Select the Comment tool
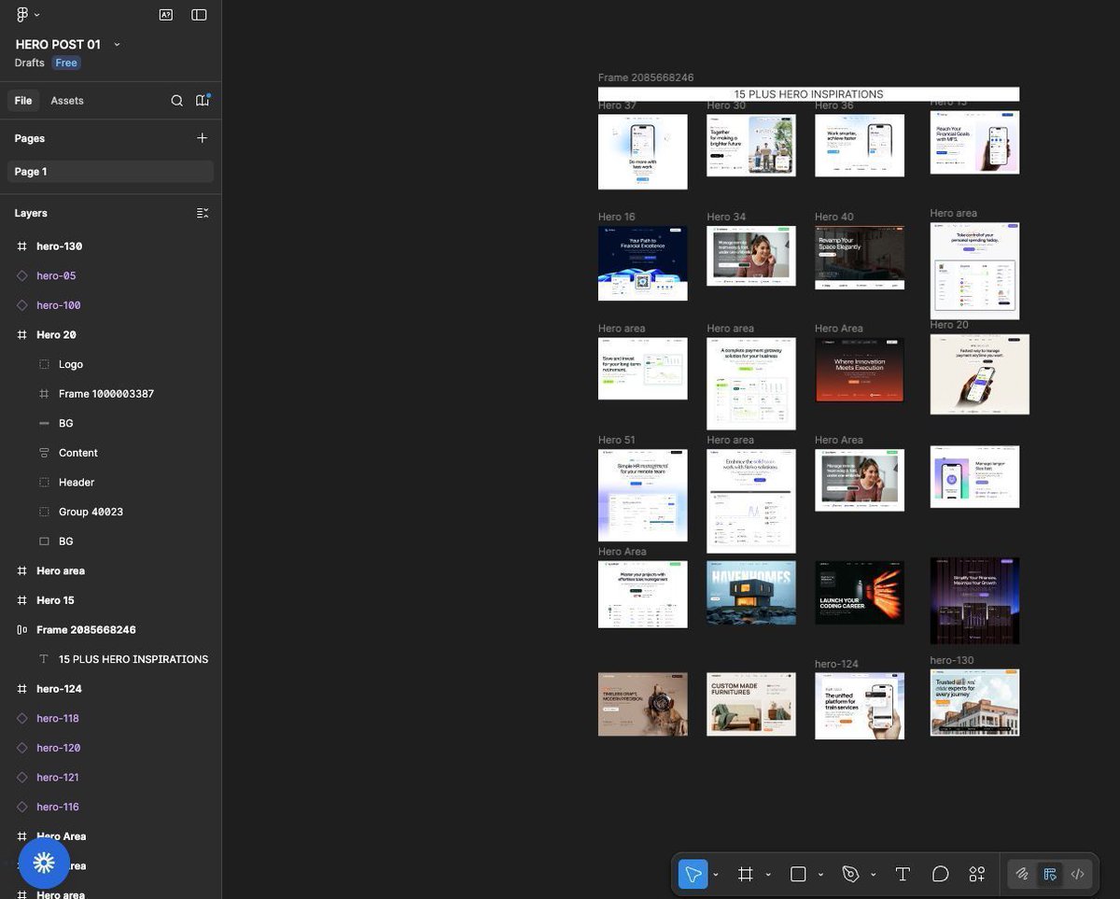The width and height of the screenshot is (1120, 899). tap(940, 874)
